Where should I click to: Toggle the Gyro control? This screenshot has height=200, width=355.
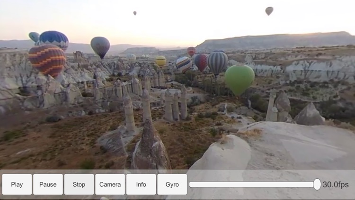pyautogui.click(x=172, y=184)
